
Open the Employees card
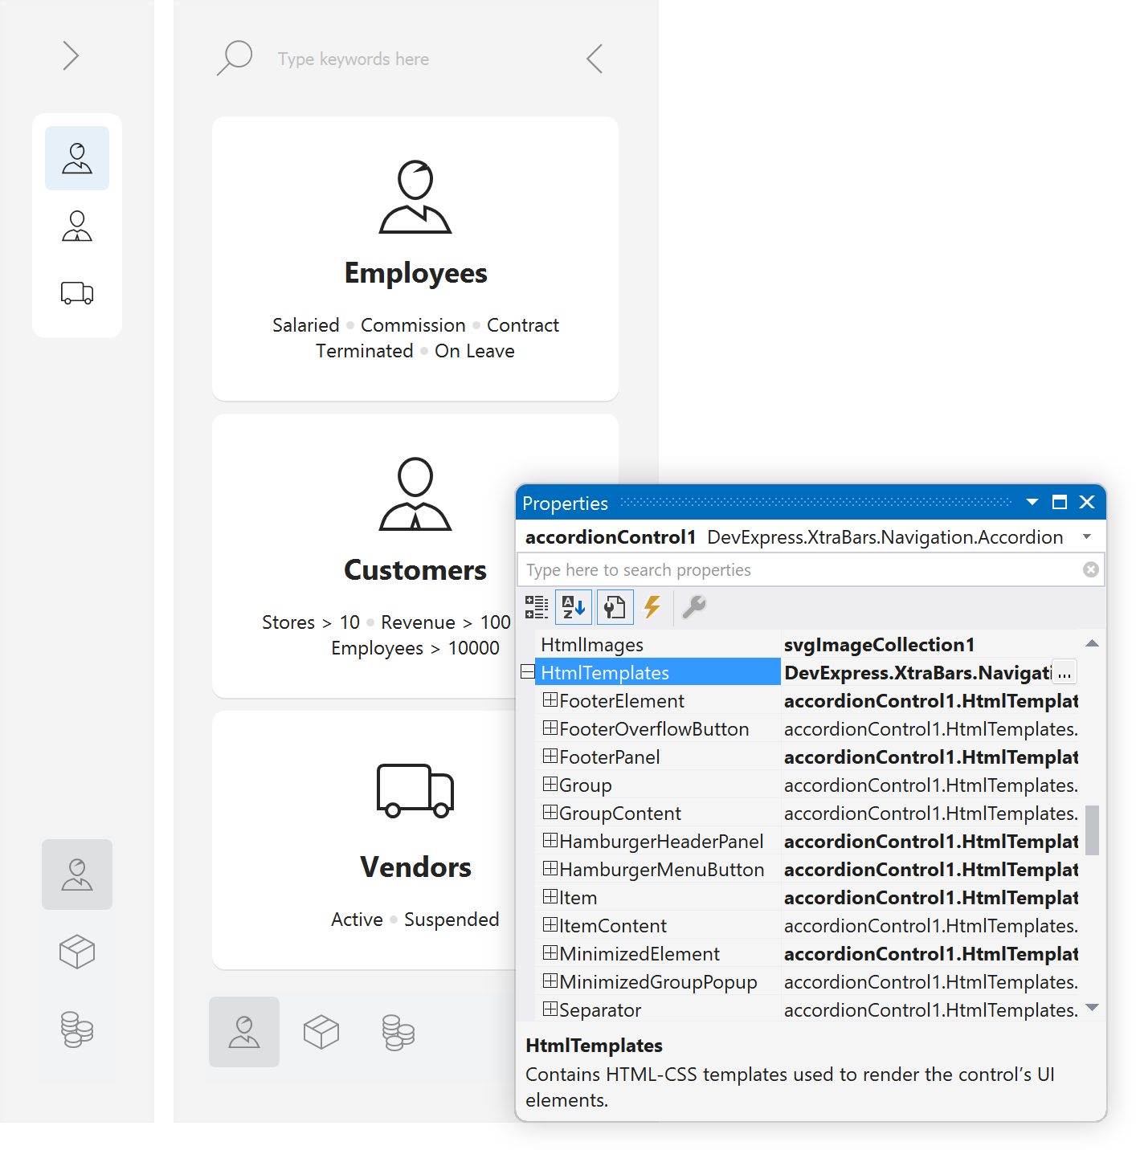point(415,259)
